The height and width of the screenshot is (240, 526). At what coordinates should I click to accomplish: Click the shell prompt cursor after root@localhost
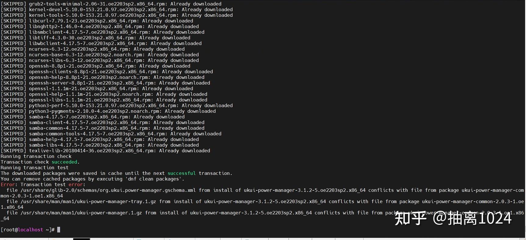pyautogui.click(x=59, y=230)
